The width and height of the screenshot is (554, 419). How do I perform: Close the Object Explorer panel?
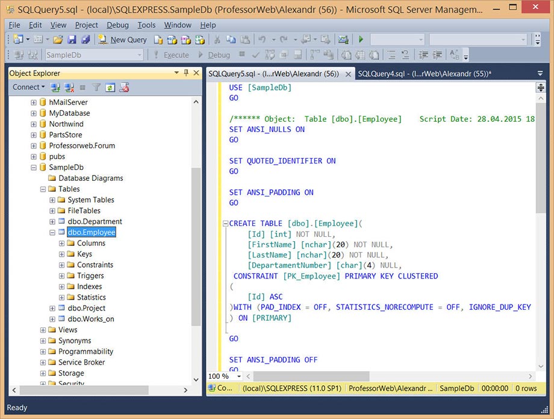click(196, 73)
